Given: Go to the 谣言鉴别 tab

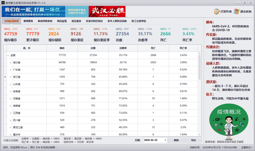Looking at the screenshot, I should (76, 21).
